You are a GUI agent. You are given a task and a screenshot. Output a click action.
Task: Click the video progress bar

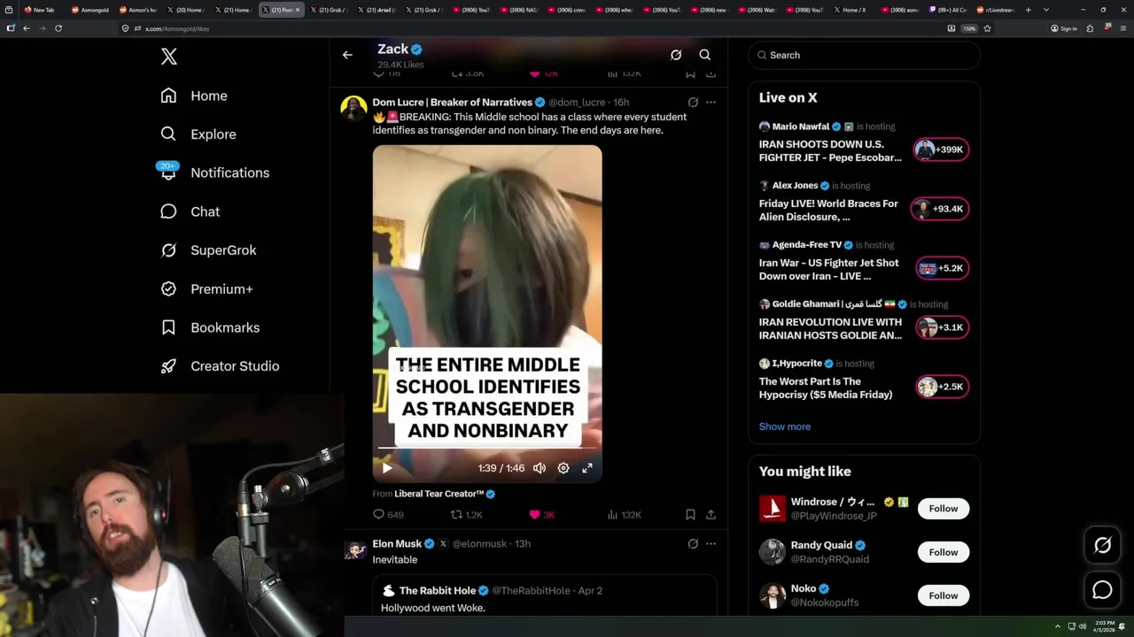tap(487, 449)
